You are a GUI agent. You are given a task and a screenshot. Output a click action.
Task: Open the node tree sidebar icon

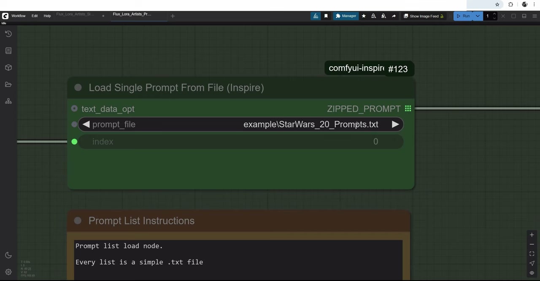click(x=8, y=101)
